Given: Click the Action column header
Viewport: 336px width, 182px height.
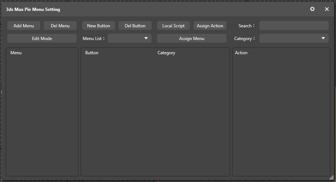Looking at the screenshot, I should 241,53.
